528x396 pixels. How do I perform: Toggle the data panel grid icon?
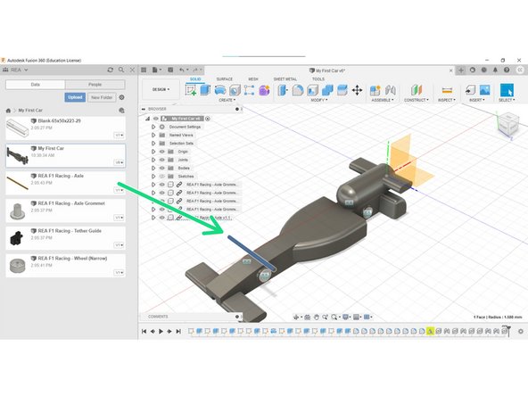click(144, 70)
